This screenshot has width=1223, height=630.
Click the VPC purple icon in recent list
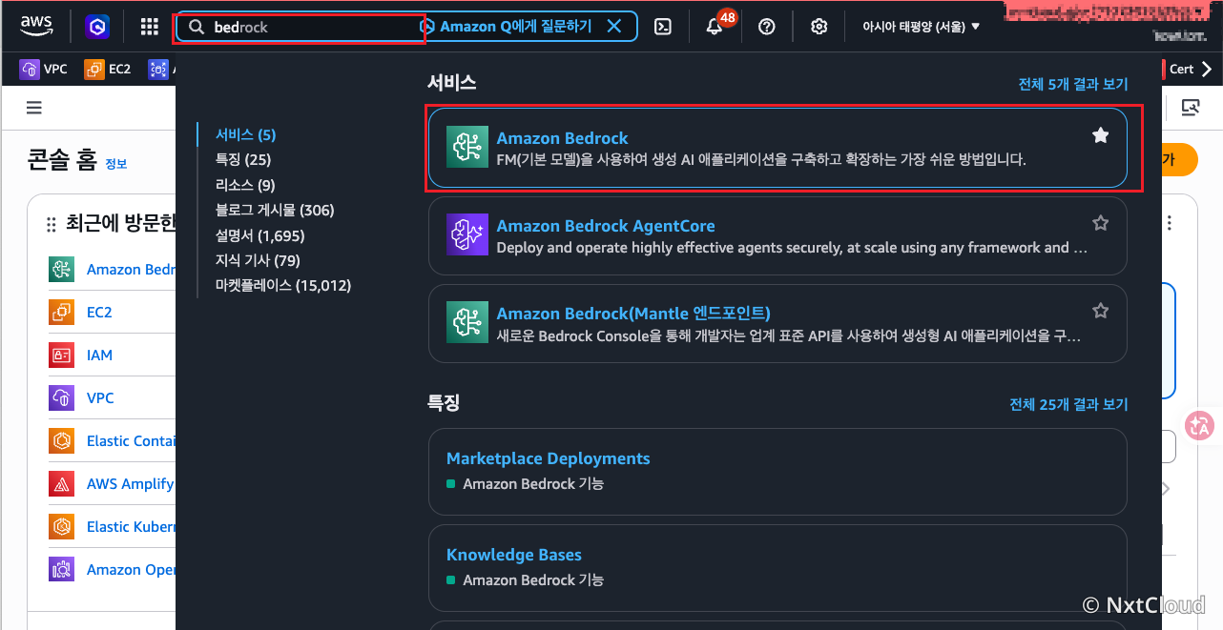(61, 398)
